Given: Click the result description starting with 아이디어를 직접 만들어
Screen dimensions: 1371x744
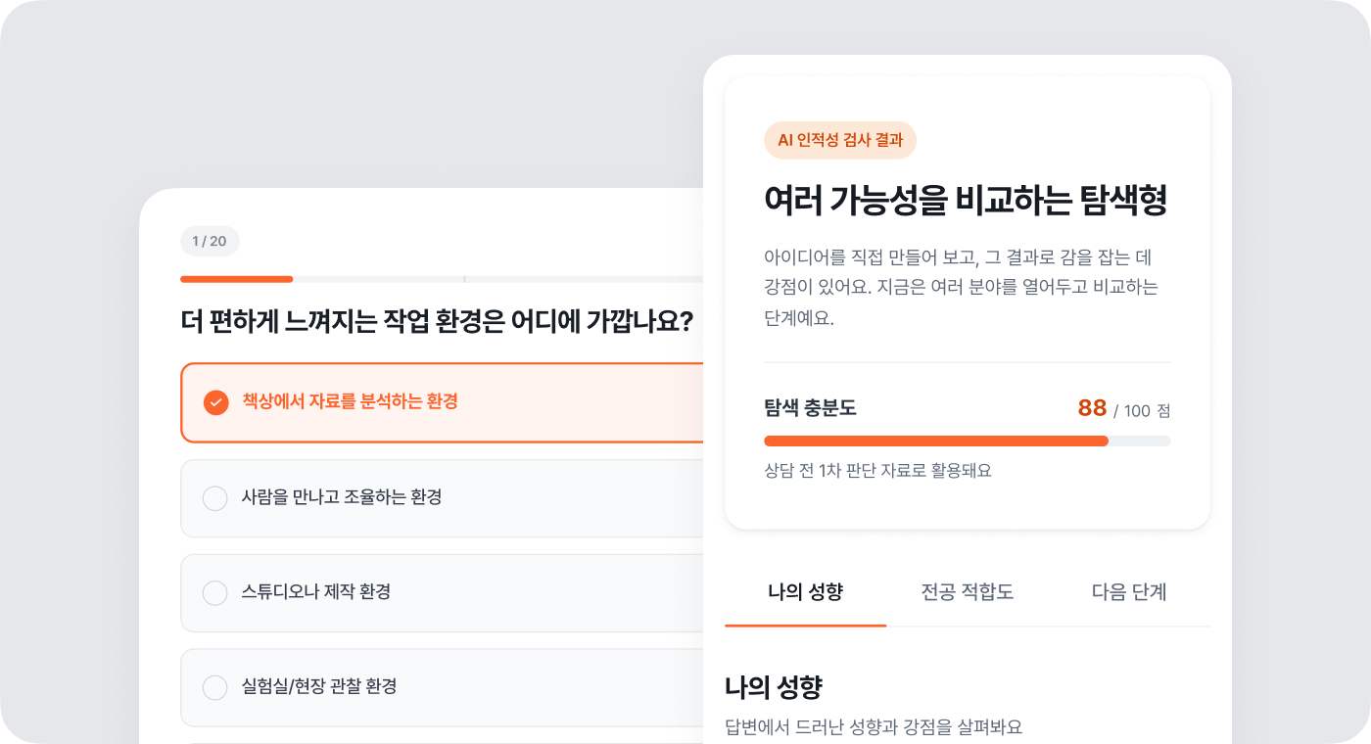Looking at the screenshot, I should click(x=962, y=288).
